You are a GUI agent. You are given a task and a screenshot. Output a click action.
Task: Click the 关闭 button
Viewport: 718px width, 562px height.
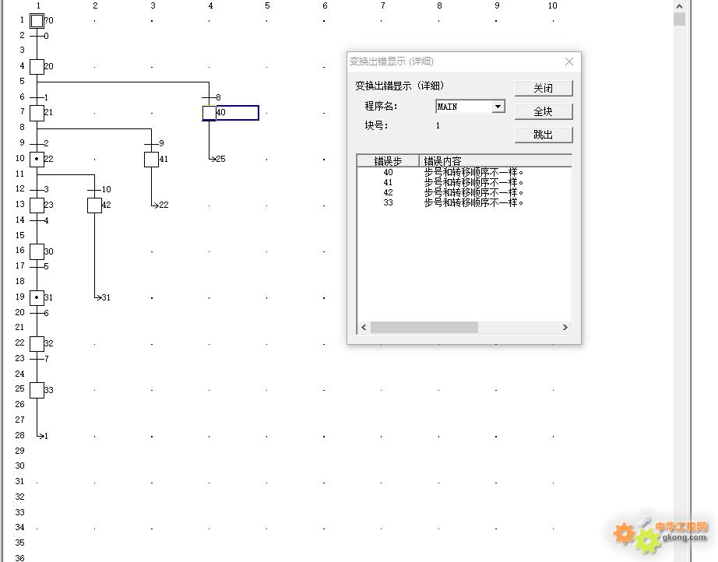point(544,88)
